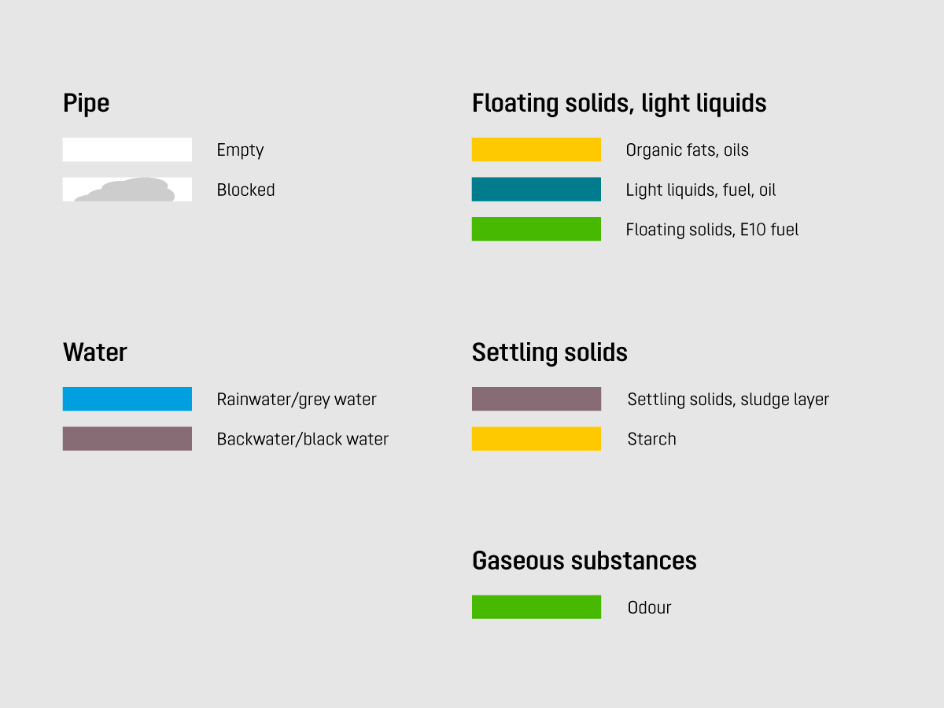944x708 pixels.
Task: Click the blue Rainwater/grey water swatch
Action: tap(127, 399)
